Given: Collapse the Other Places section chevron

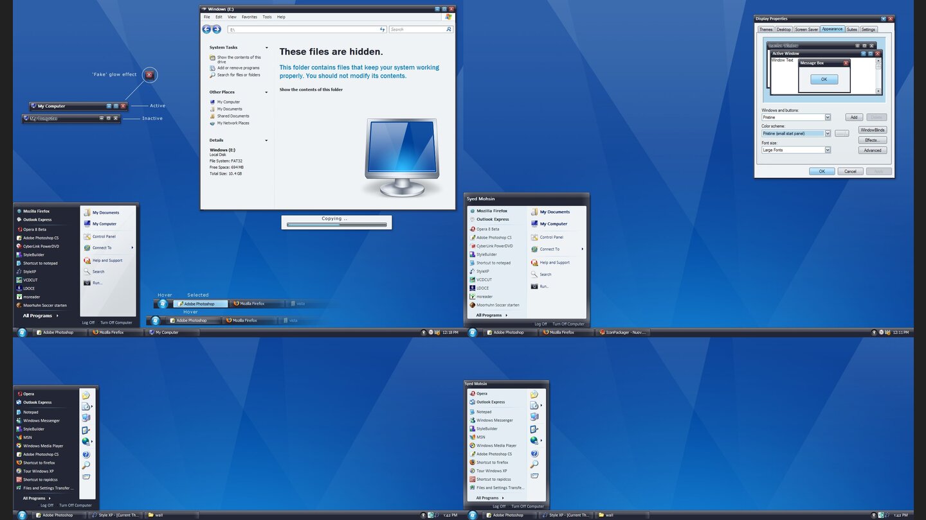Looking at the screenshot, I should 266,91.
